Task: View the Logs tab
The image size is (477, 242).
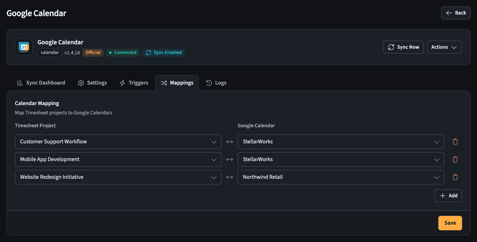Action: point(216,83)
